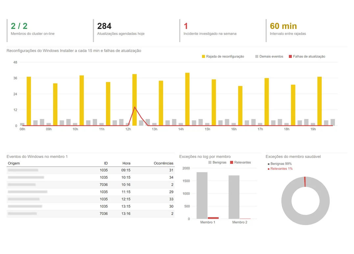Click the yellow Rajada de reconfiguração legend swatch
354x254 pixels.
click(x=203, y=57)
